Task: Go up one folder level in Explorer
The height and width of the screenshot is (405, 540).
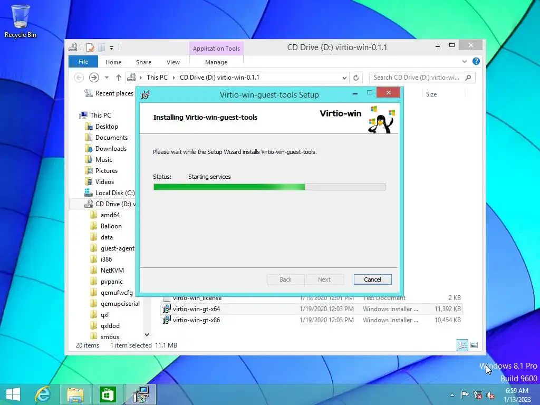Action: tap(119, 78)
